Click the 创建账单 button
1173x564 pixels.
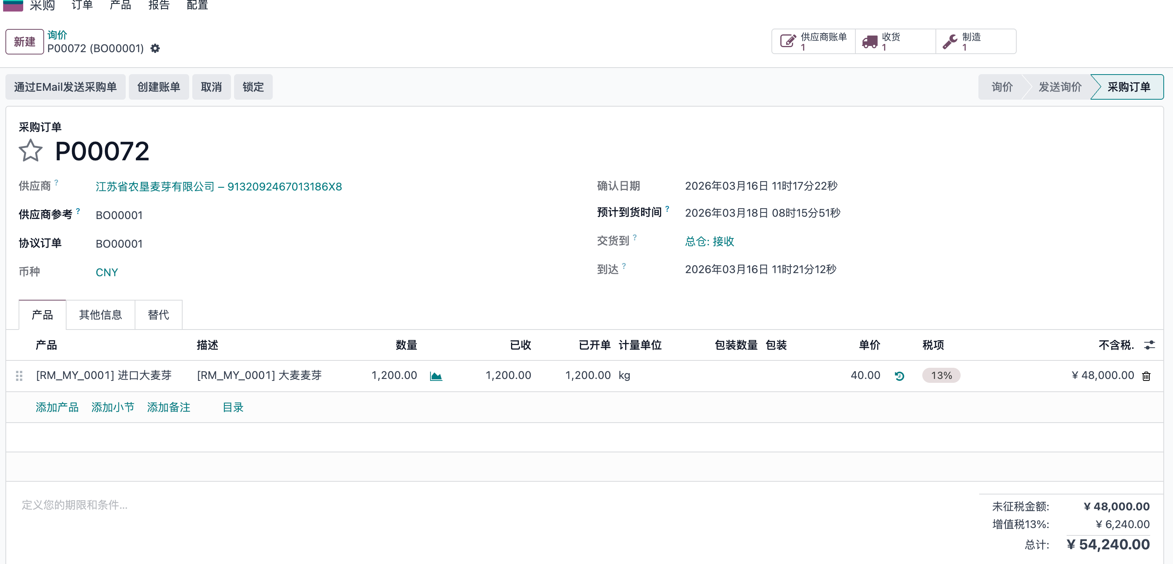point(159,87)
